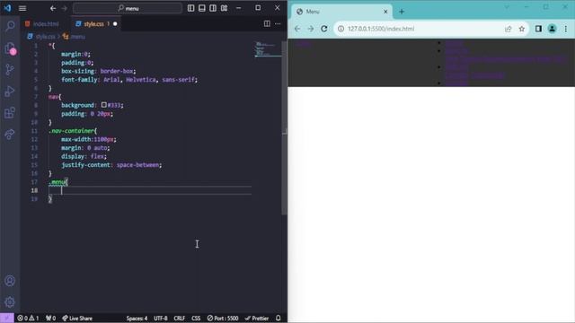Open Chrome tab search chevron
575x323 pixels.
(507, 7)
